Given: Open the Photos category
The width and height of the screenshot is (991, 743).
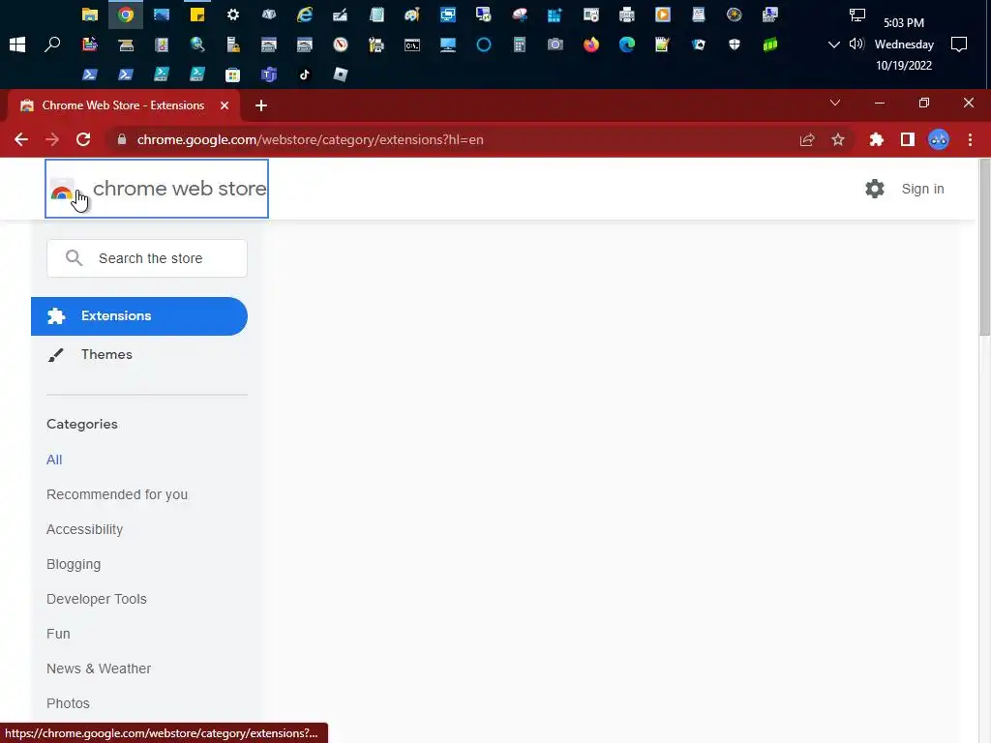Looking at the screenshot, I should tap(68, 703).
